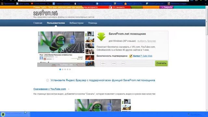Viewport: 208px width, 117px height.
Task: Click the savefrom.net logo
Action: pyautogui.click(x=45, y=13)
